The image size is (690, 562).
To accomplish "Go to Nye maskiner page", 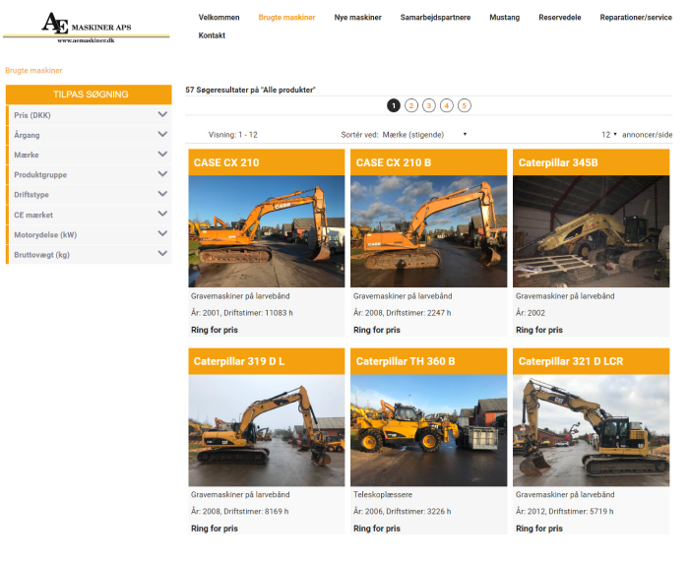I will 357,17.
